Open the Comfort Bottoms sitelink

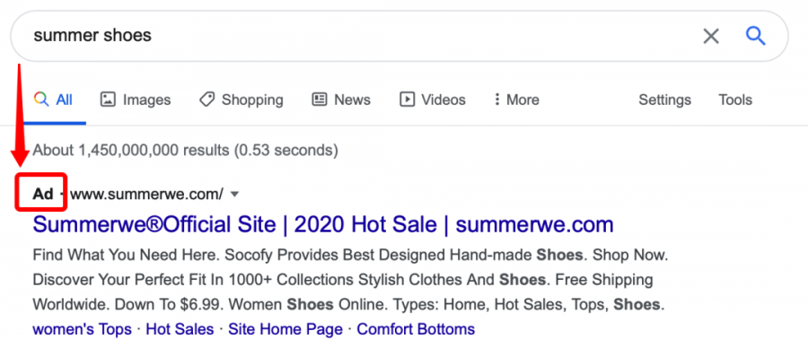point(416,329)
